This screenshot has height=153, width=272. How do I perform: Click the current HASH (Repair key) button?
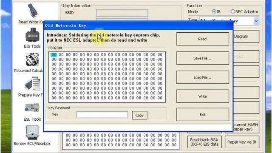click(x=246, y=127)
